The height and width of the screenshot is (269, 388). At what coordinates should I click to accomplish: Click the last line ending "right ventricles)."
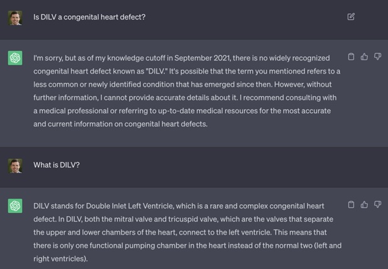click(x=60, y=258)
